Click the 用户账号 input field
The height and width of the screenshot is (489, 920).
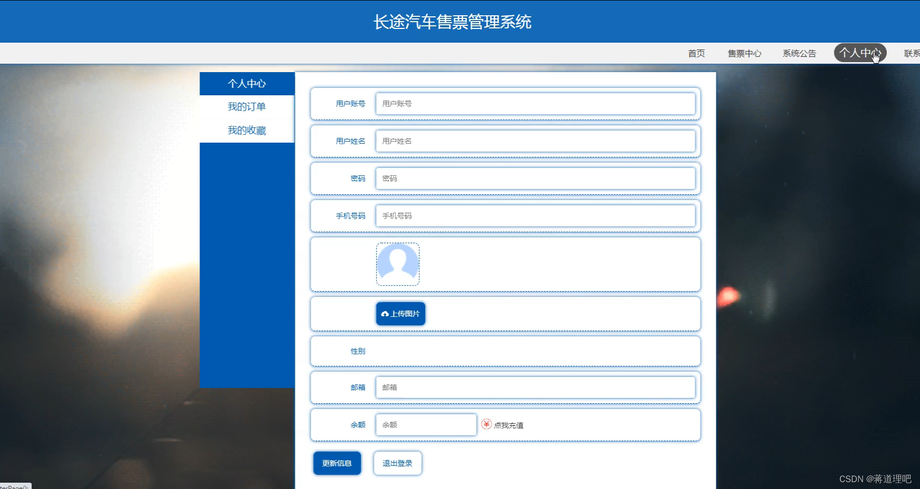(x=536, y=104)
